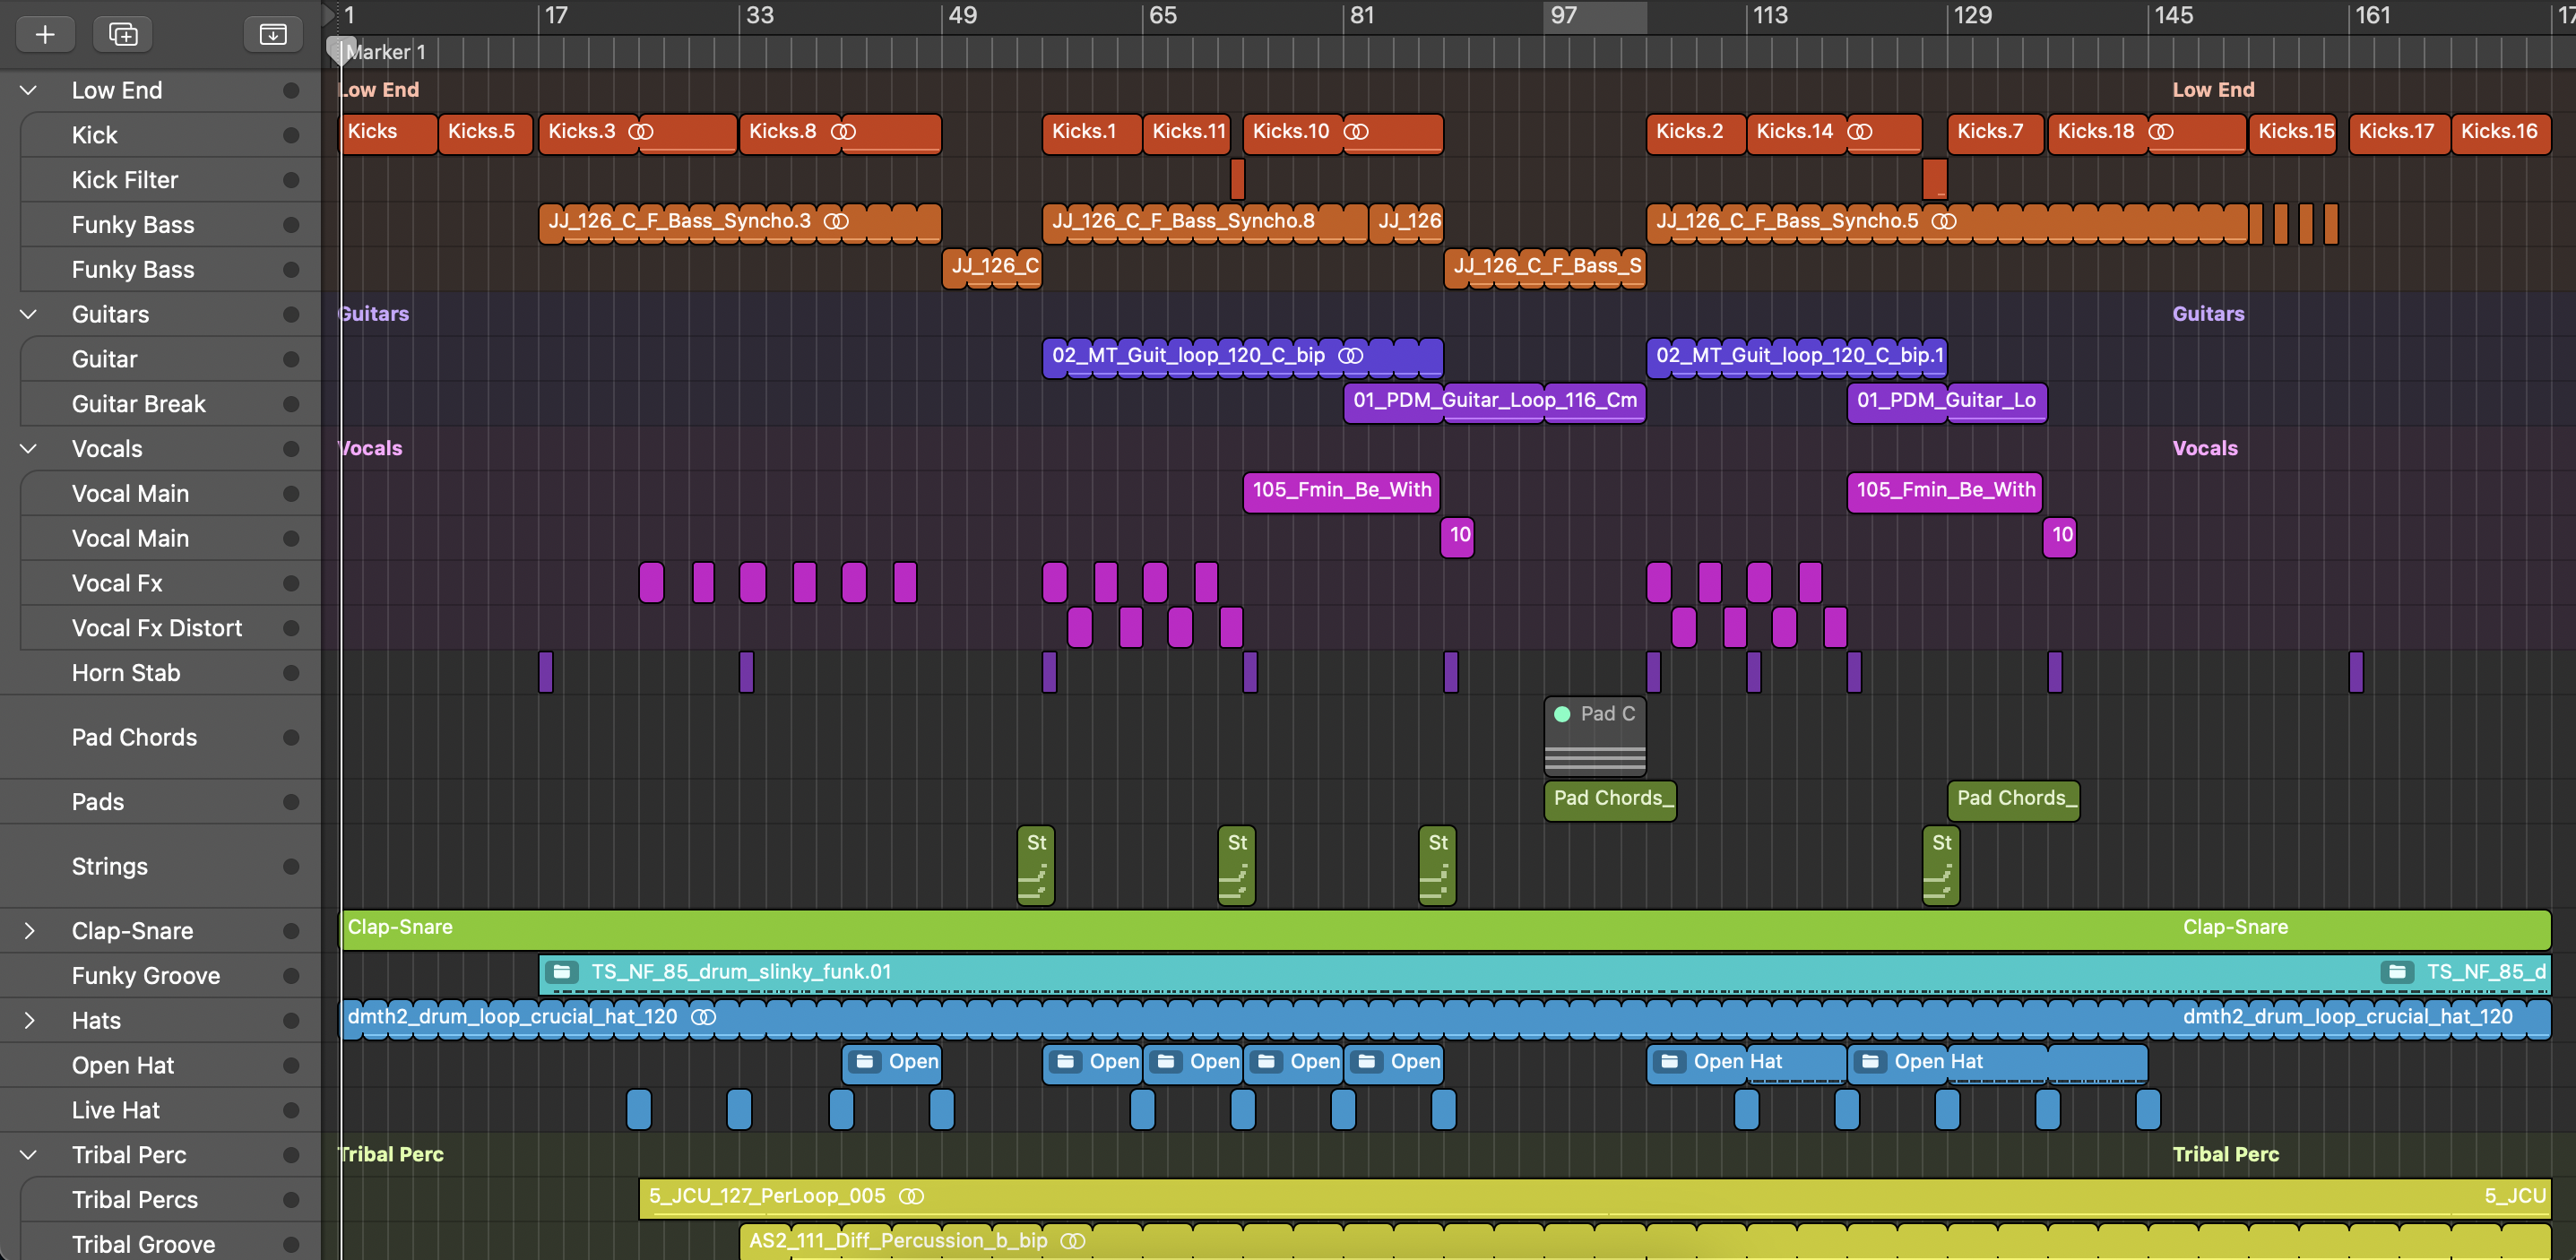
Task: Expand the Hats track group
Action: (29, 1021)
